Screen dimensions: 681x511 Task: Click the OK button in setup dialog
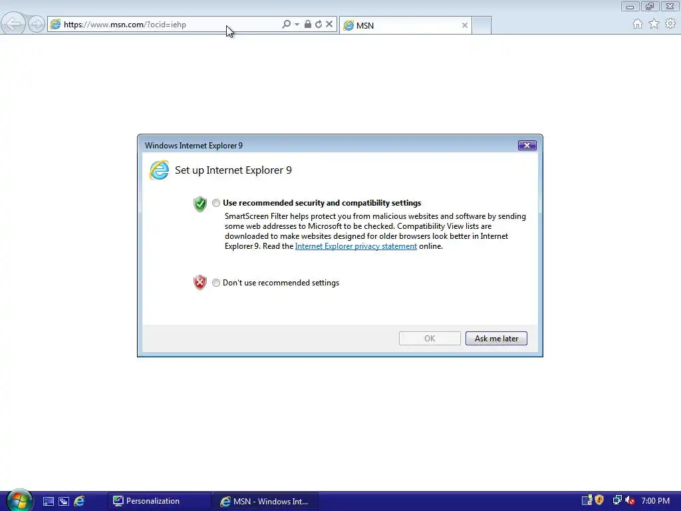pos(430,339)
